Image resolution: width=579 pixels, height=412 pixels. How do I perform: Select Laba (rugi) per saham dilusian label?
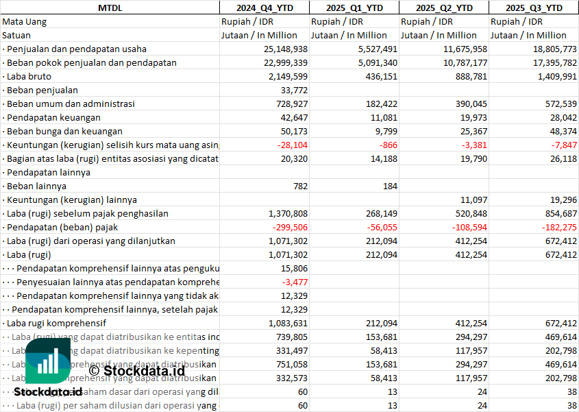110,405
